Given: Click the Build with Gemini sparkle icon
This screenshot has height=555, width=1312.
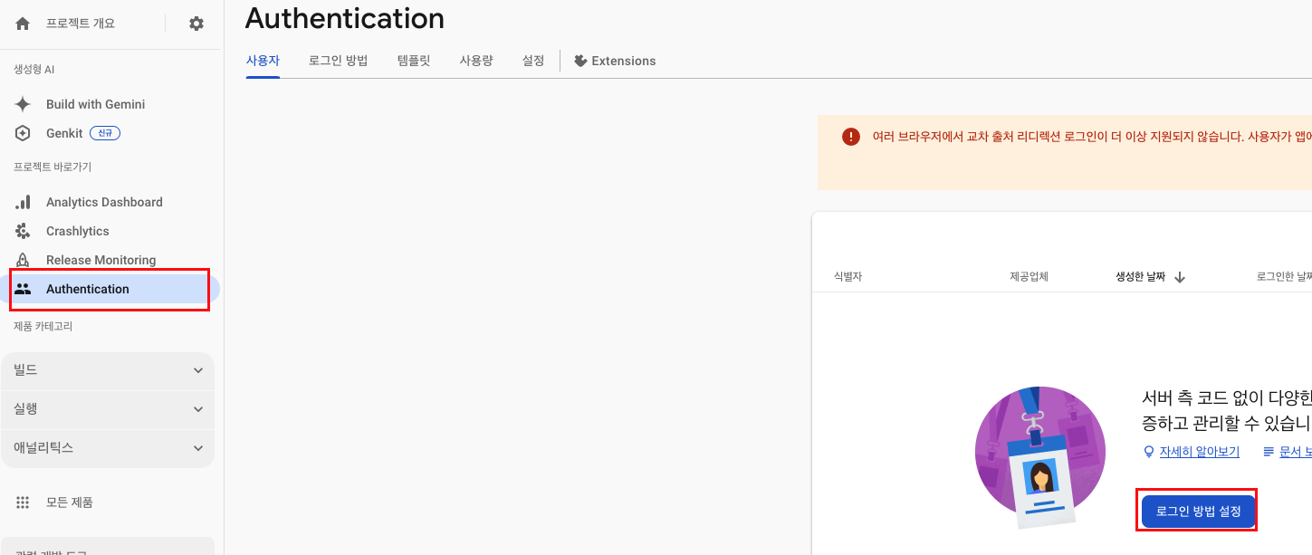Looking at the screenshot, I should [23, 104].
